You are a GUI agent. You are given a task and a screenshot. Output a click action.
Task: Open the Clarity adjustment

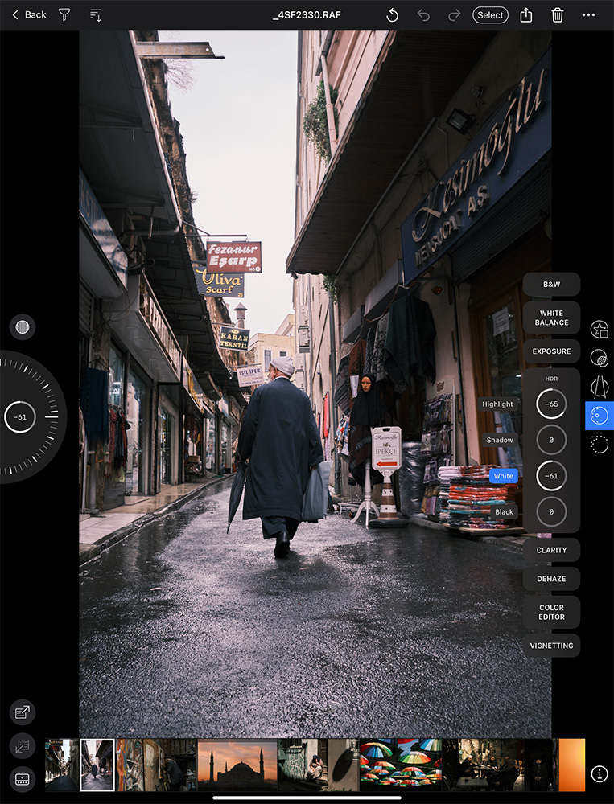(551, 550)
